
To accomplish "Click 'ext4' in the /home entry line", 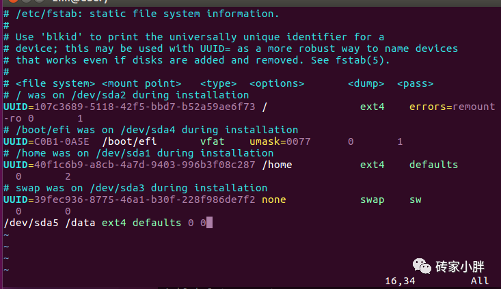I will coord(373,165).
